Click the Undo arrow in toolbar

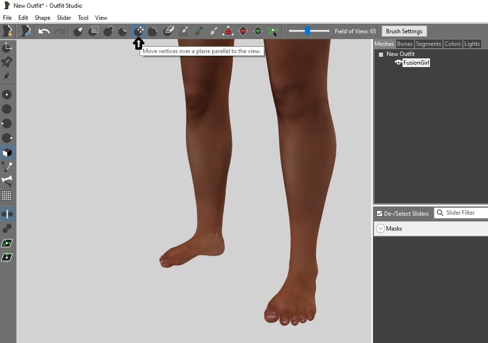pos(44,31)
